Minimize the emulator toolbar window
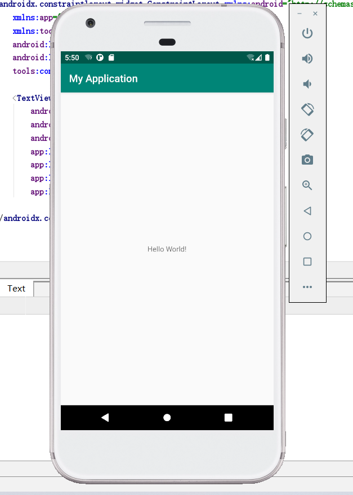This screenshot has height=495, width=353. (x=300, y=14)
